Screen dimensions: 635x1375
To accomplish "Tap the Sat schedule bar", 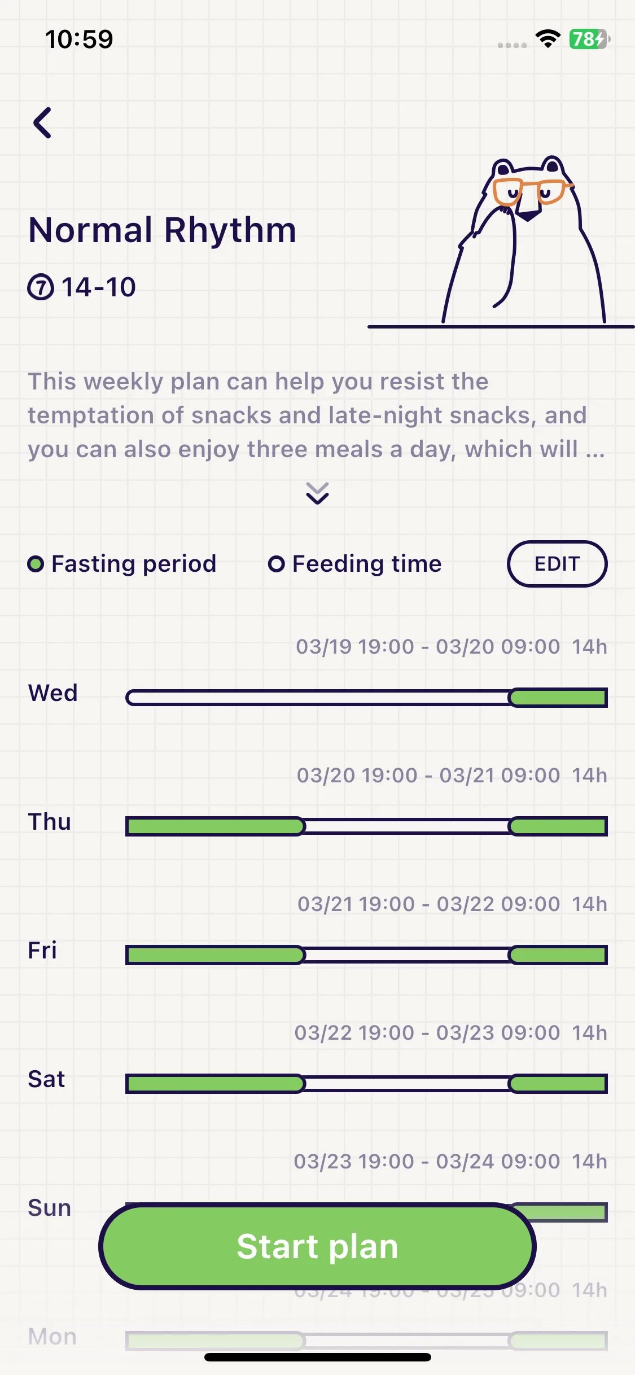I will click(366, 1084).
